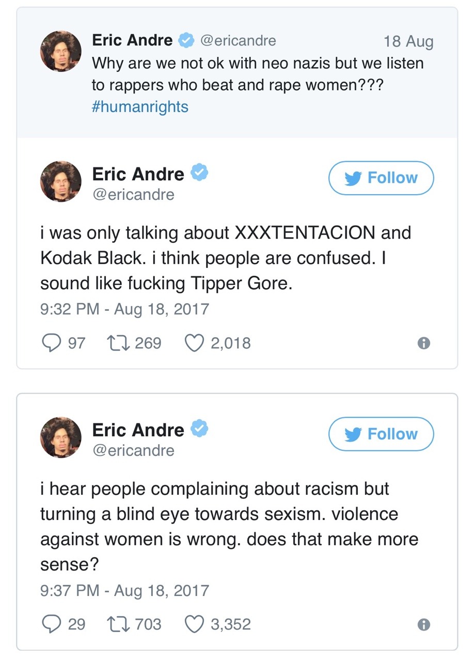Follow Eric Andre from the first tweet card
474x661 pixels.
pyautogui.click(x=381, y=178)
